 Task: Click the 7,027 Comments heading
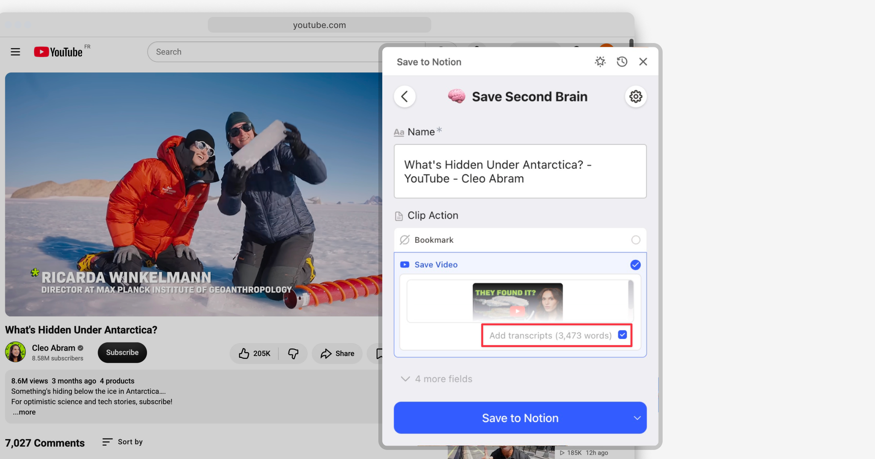(x=45, y=443)
